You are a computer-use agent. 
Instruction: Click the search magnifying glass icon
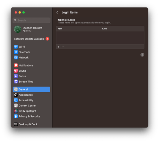click(x=15, y=20)
